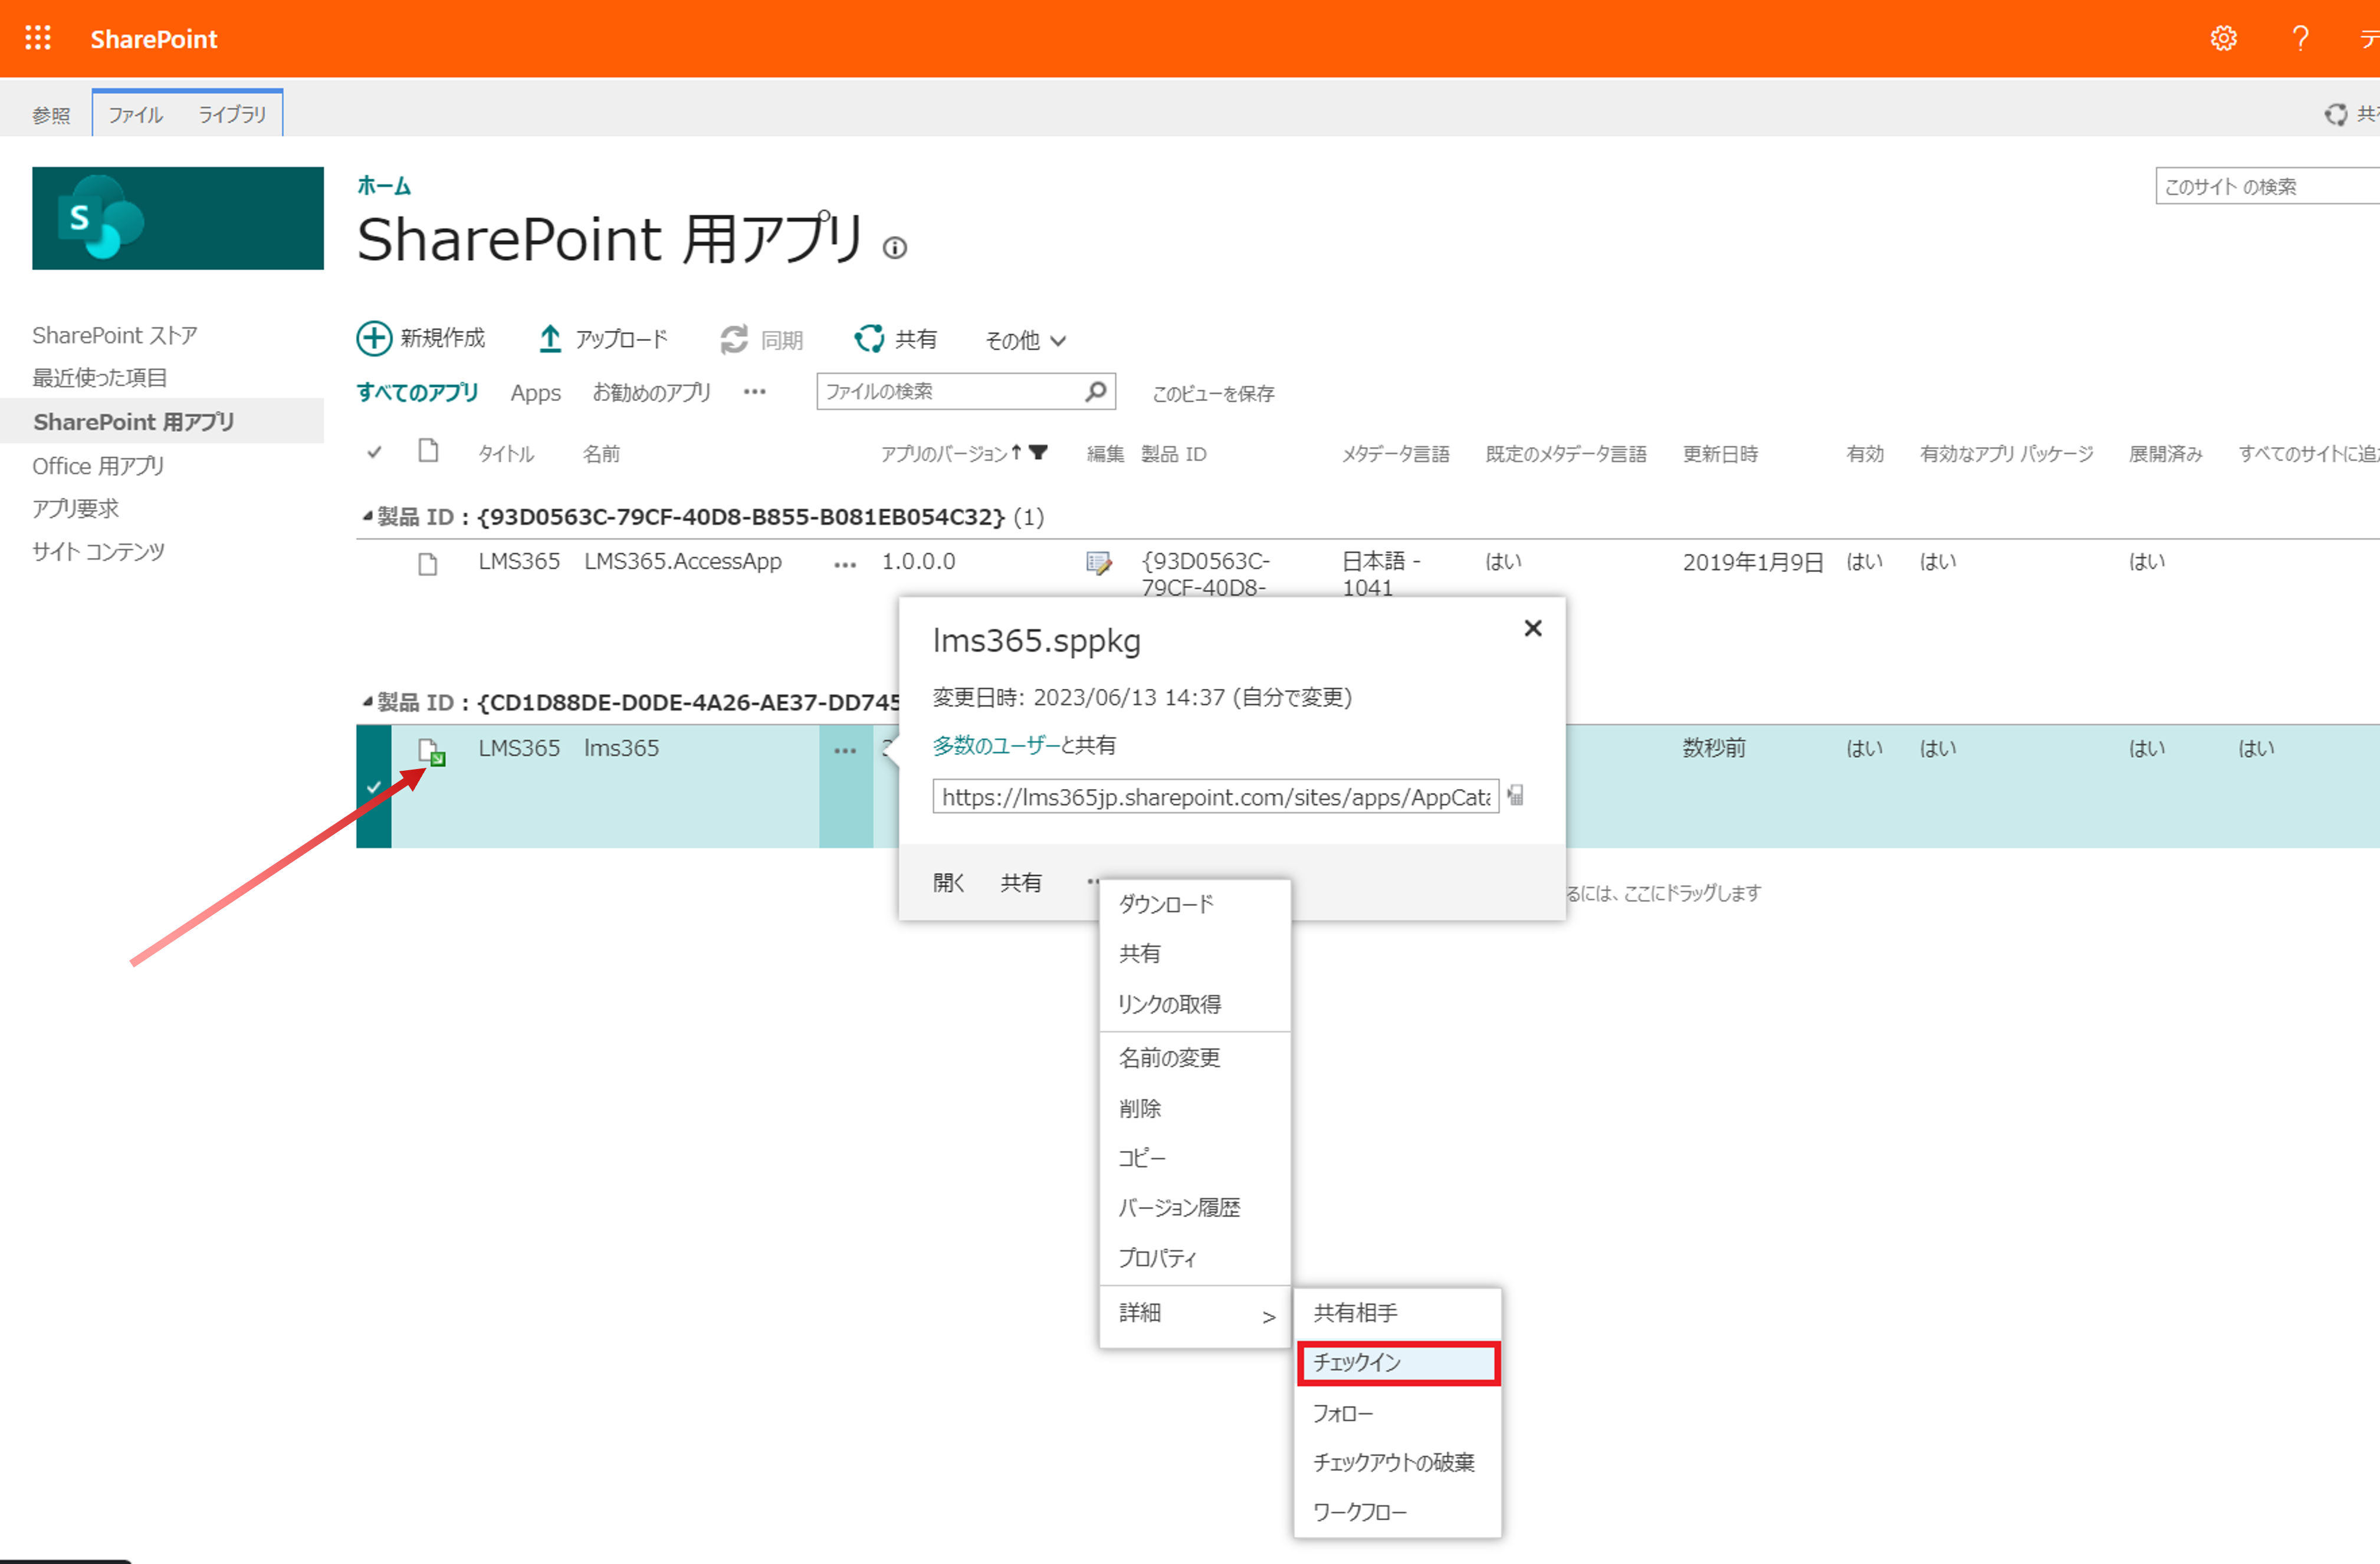The width and height of the screenshot is (2380, 1564).
Task: Click the edit icon in LMS365.AccessApp row
Action: click(x=1098, y=563)
